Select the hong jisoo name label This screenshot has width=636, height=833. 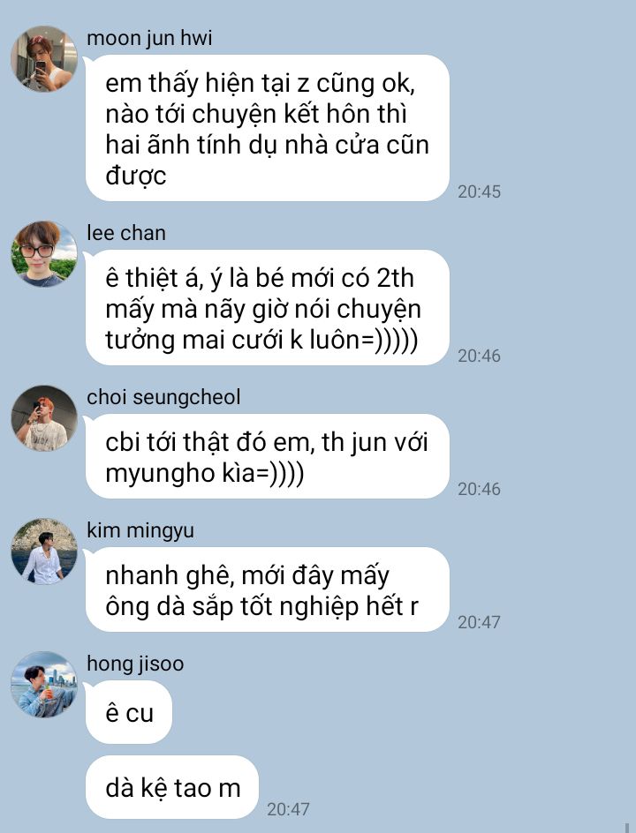coord(135,664)
